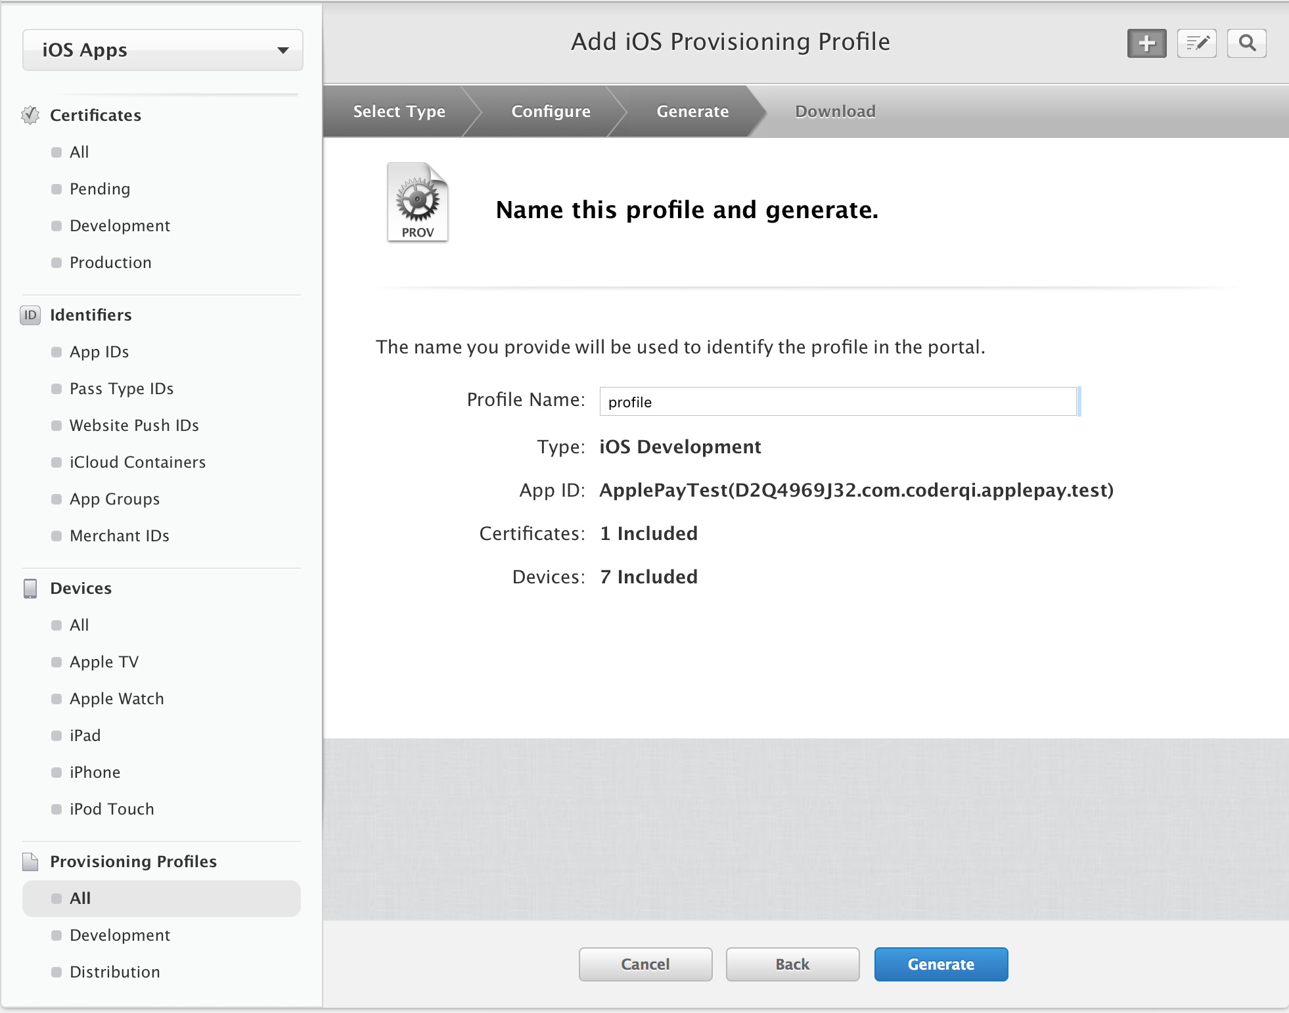The width and height of the screenshot is (1289, 1013).
Task: Select App IDs under Identifiers
Action: [99, 351]
